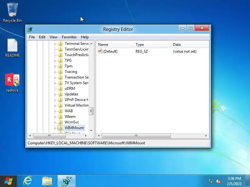Expand the WIMMount key
Image resolution: width=250 pixels, height=187 pixels.
[55, 128]
